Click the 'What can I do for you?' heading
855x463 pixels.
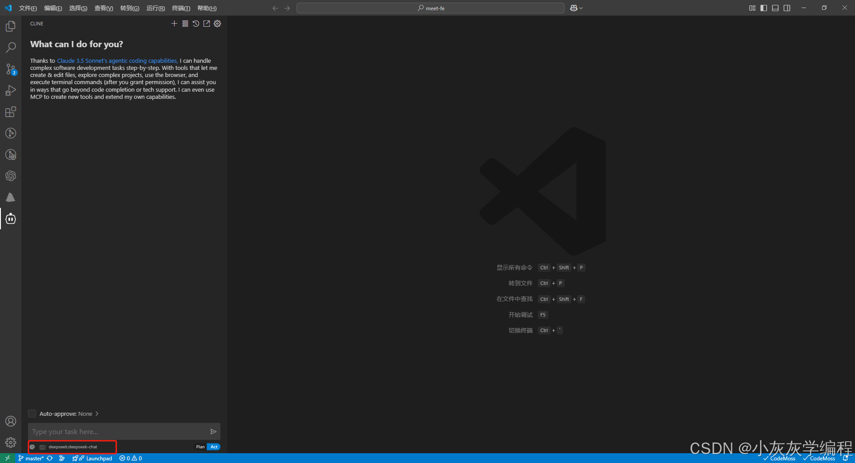77,44
